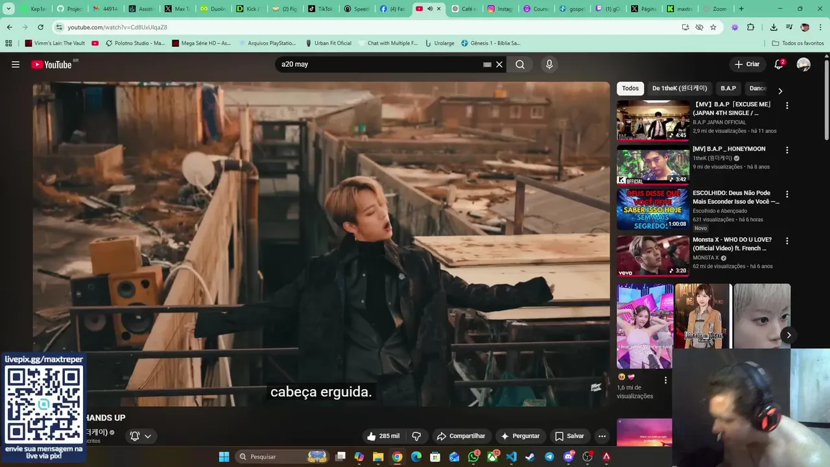Image resolution: width=830 pixels, height=467 pixels.
Task: Click the Perguntar button
Action: pos(520,436)
